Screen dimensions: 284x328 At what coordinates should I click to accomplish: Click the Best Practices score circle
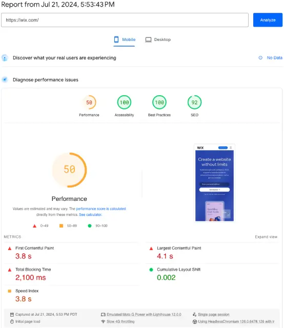click(x=159, y=102)
